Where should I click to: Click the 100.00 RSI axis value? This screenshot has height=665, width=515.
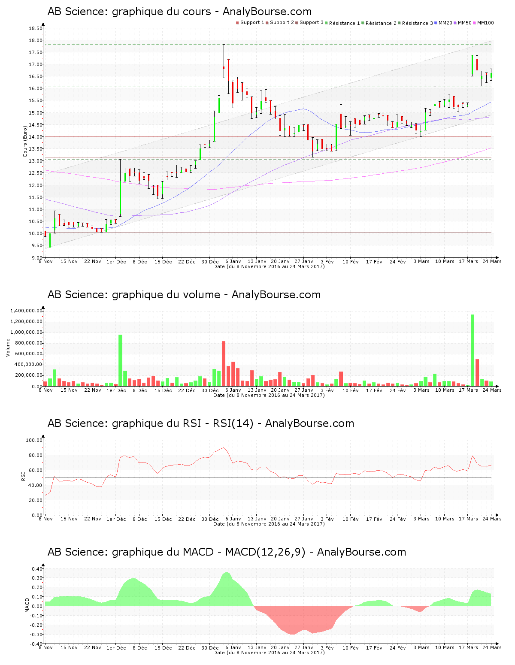(x=34, y=440)
